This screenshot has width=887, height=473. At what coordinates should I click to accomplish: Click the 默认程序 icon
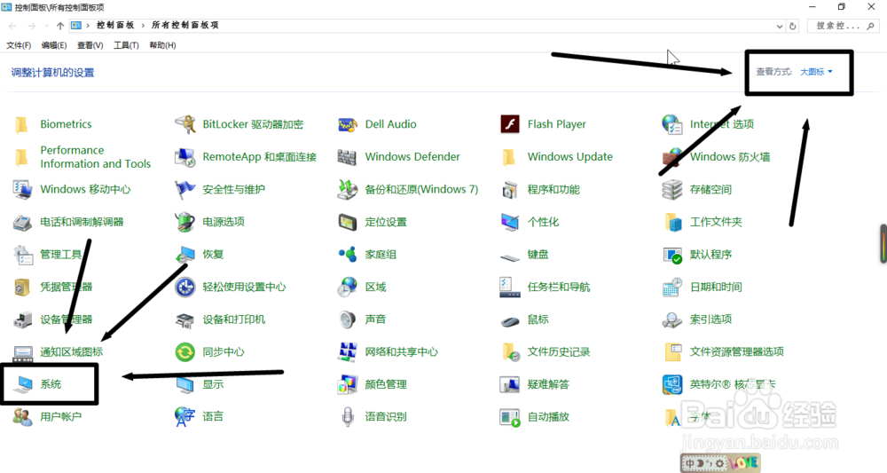point(672,255)
